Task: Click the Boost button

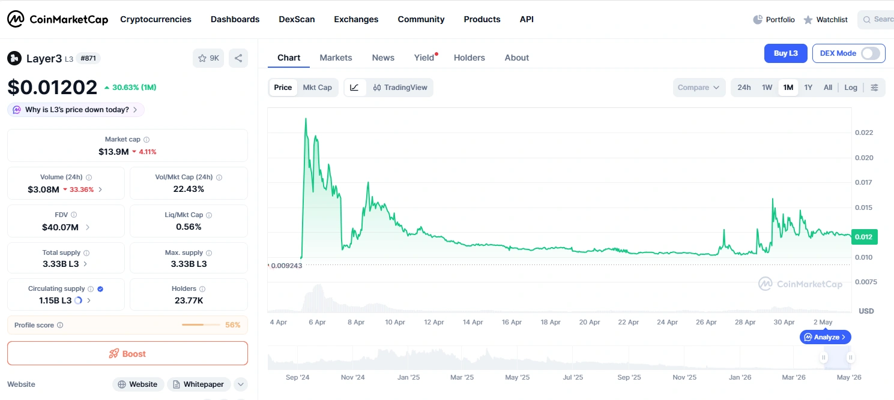Action: click(127, 354)
